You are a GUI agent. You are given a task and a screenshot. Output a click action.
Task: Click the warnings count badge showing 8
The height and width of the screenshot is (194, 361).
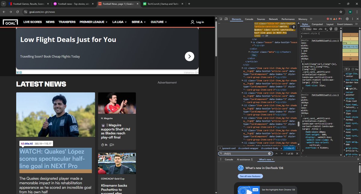(335, 19)
